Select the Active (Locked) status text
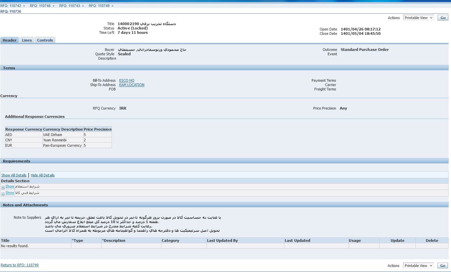This screenshot has height=272, width=451. [x=133, y=28]
